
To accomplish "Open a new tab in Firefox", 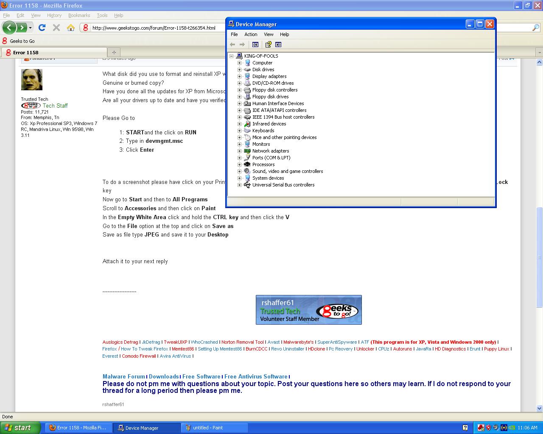I will coord(114,52).
